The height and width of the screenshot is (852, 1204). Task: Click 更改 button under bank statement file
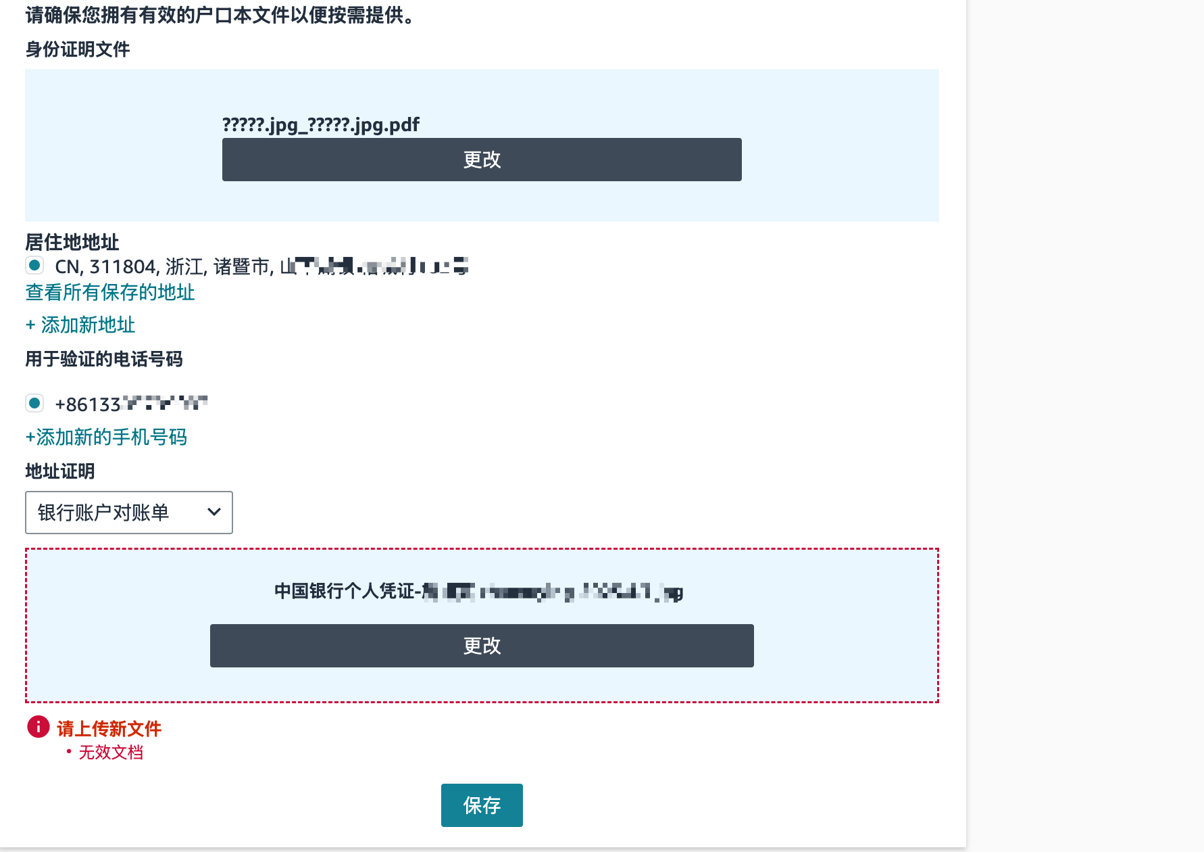click(482, 646)
